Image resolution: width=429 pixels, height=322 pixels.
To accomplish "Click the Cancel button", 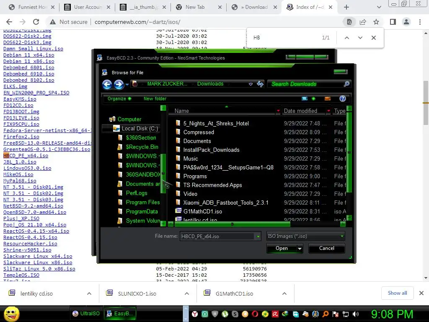I will (327, 248).
